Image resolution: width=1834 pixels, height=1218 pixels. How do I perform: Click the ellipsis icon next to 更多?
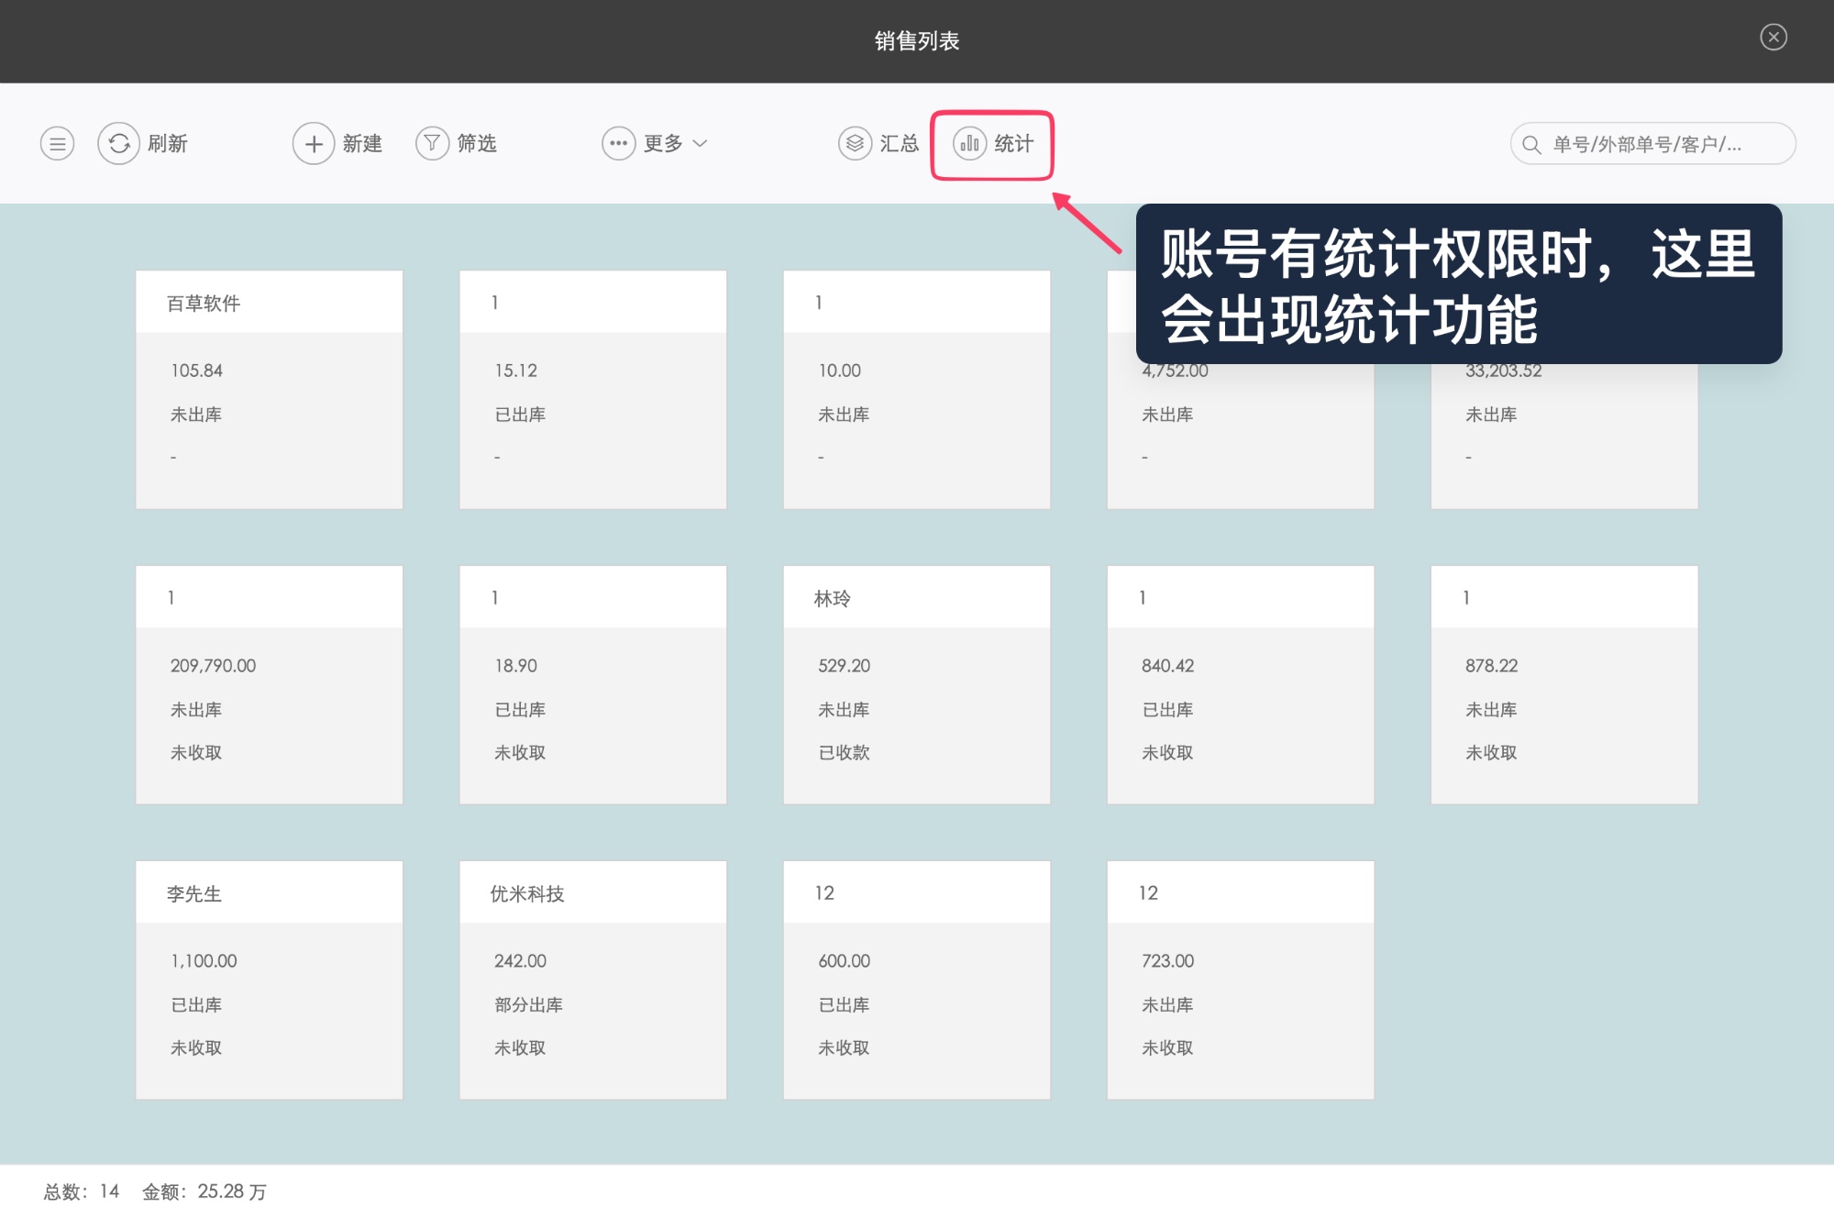[618, 143]
